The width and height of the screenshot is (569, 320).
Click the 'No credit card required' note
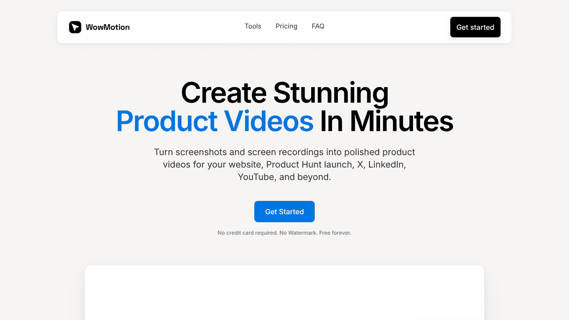click(x=284, y=233)
